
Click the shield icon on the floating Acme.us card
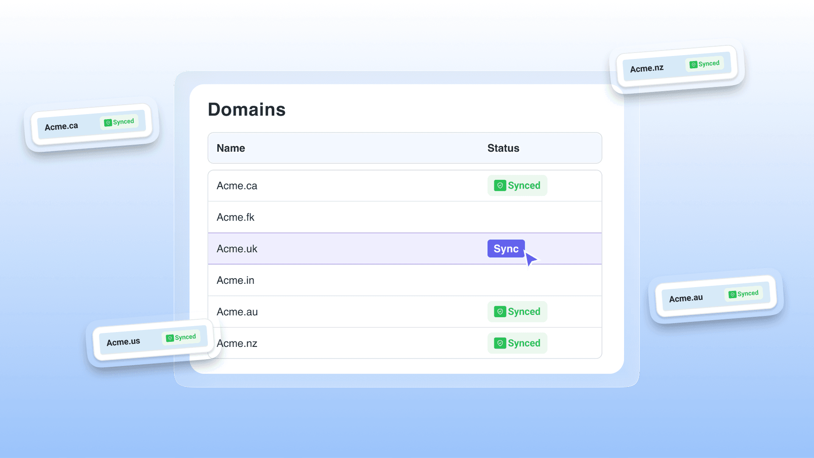[170, 337]
